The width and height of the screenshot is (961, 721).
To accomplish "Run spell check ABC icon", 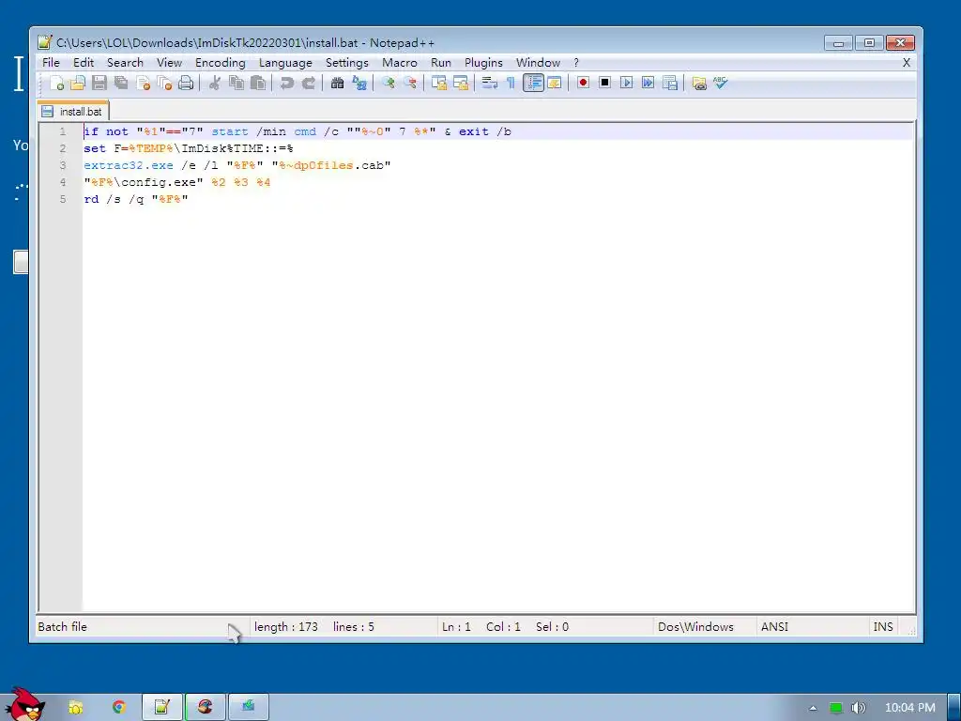I will tap(720, 83).
